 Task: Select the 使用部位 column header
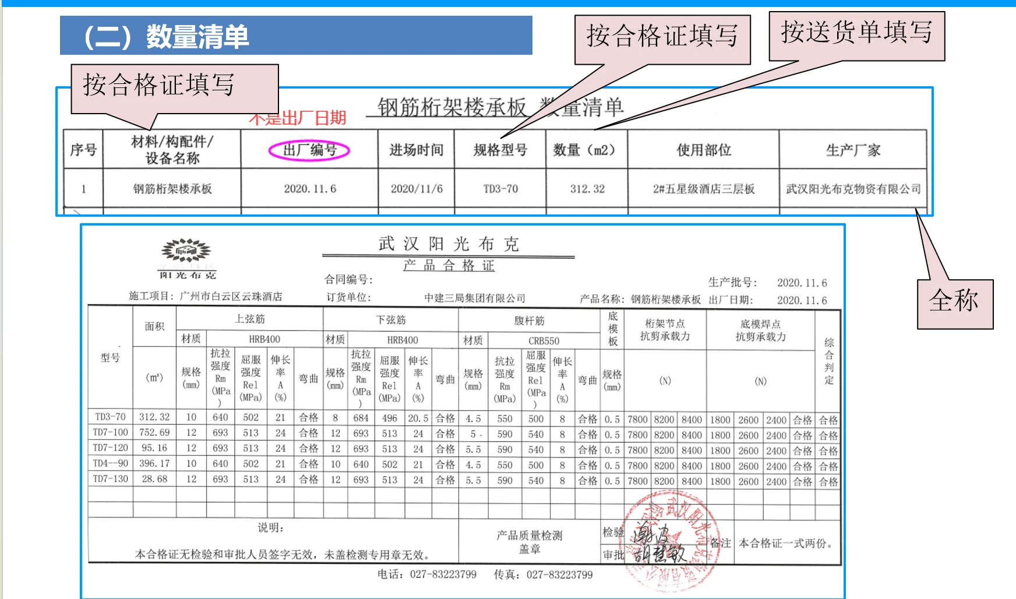[703, 150]
